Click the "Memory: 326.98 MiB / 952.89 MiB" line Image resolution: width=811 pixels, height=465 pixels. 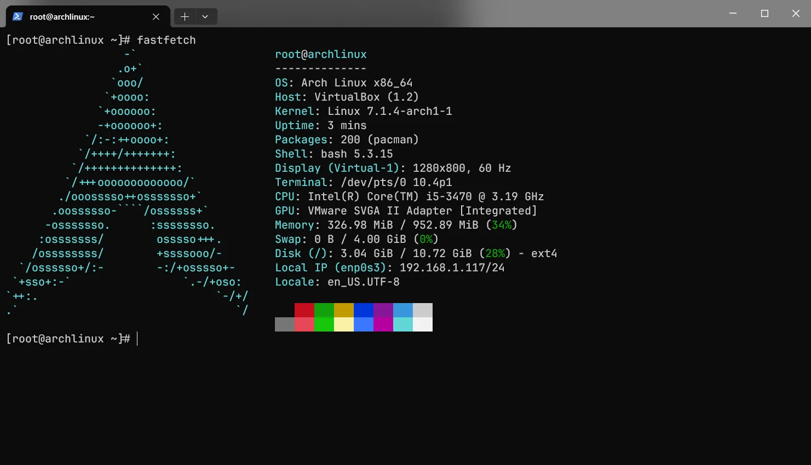396,225
